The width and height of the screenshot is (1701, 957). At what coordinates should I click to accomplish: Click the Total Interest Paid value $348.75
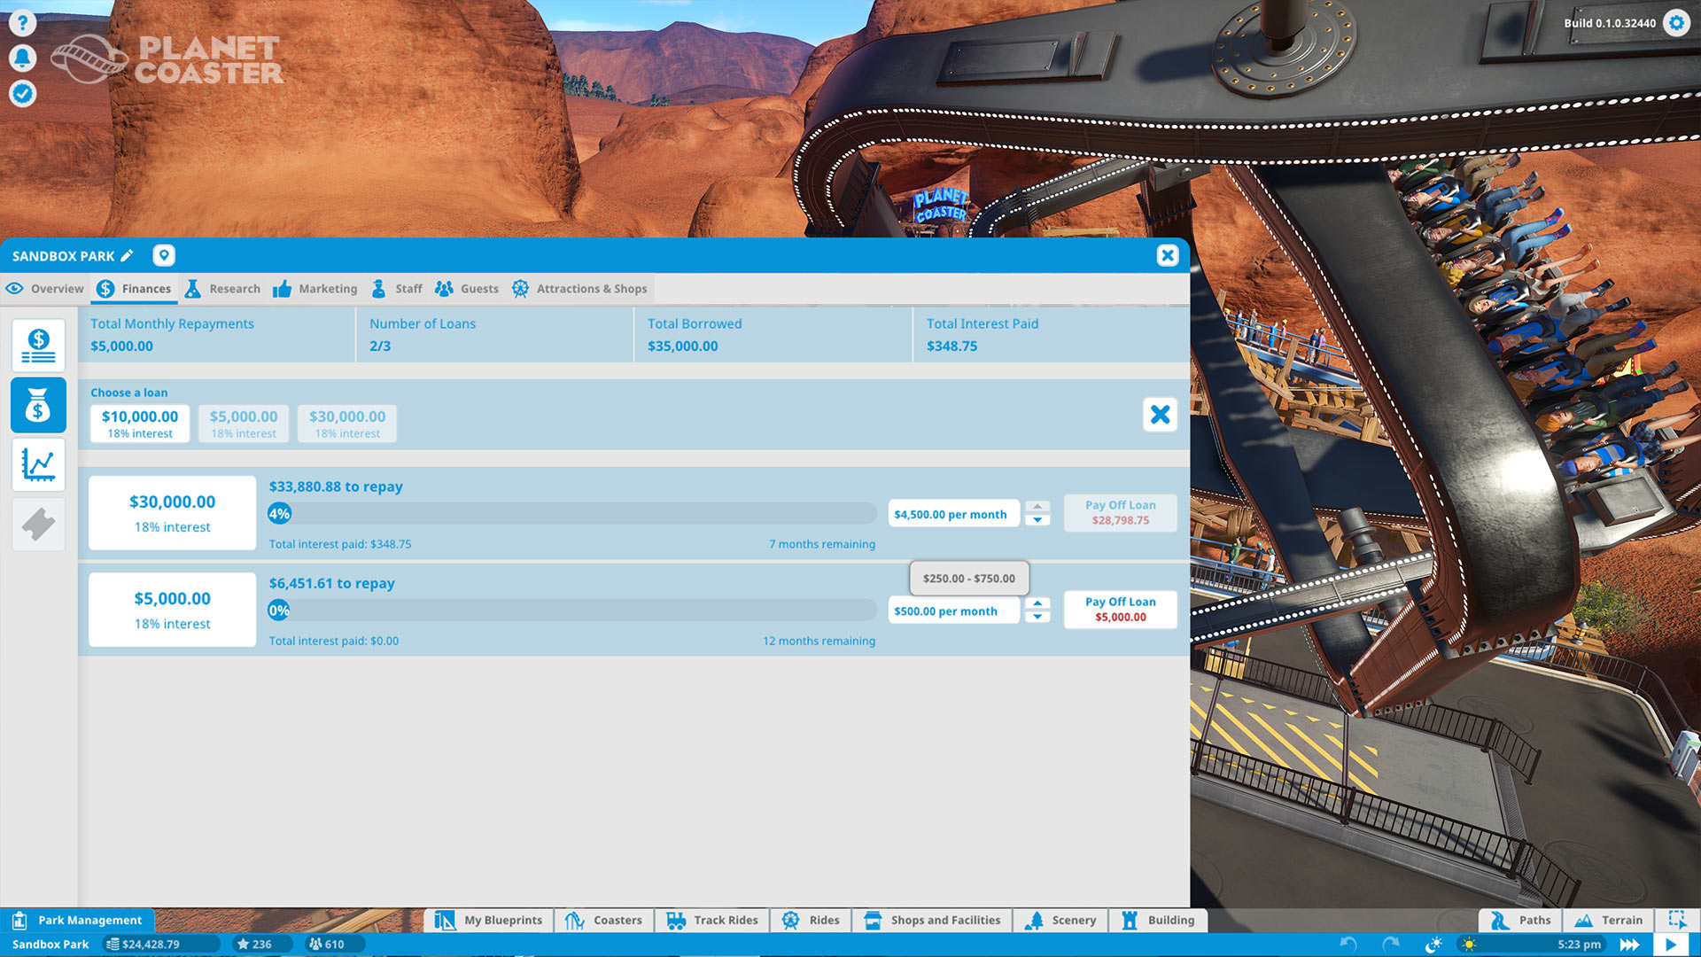pyautogui.click(x=951, y=346)
